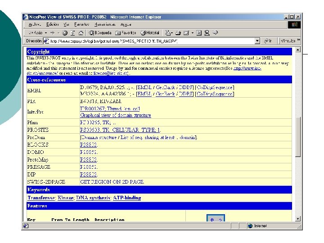Expand the address bar dropdown

(x=257, y=41)
